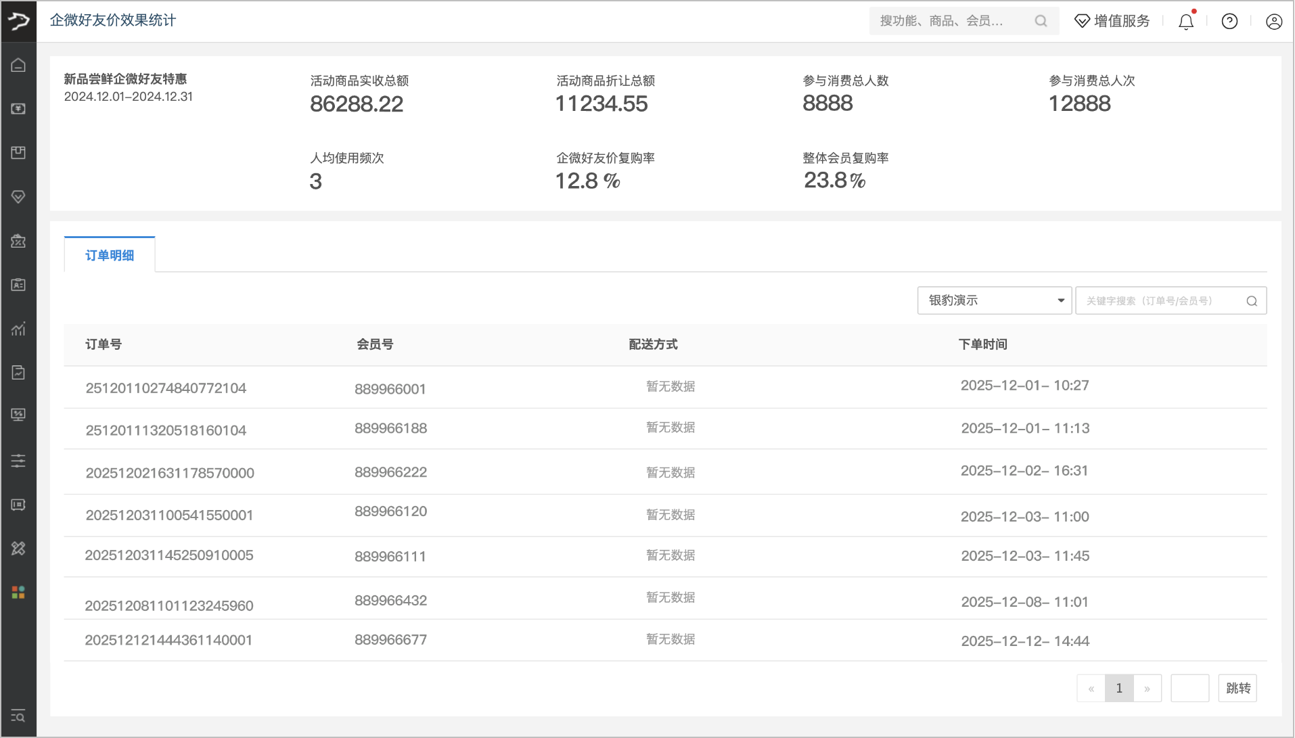Click the colorful apps grid sidebar icon

(x=18, y=593)
